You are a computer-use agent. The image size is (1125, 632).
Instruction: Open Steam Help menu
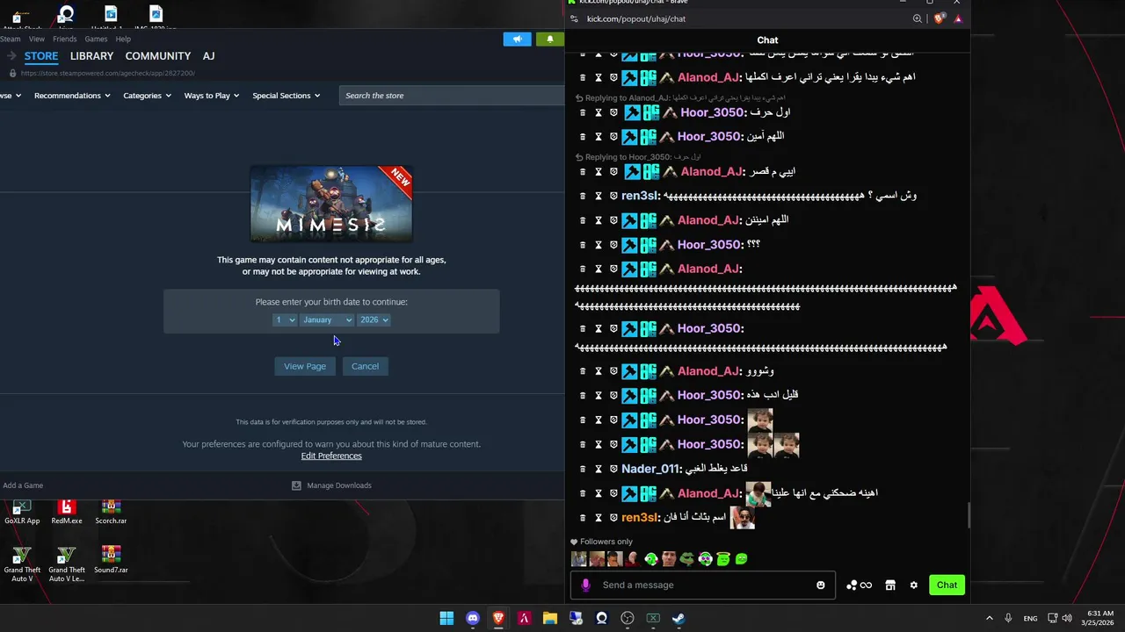(x=123, y=39)
